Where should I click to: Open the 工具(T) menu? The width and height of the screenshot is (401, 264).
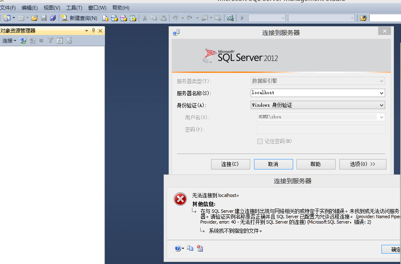[74, 8]
